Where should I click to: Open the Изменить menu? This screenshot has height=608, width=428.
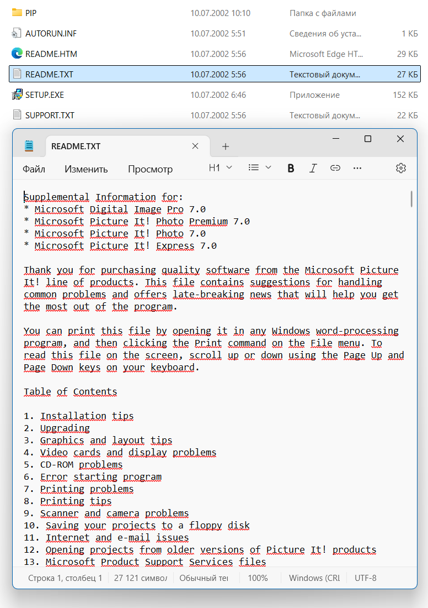point(86,169)
